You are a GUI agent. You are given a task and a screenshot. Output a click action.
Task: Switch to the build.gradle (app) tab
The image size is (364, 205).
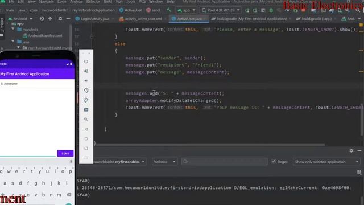(x=316, y=19)
